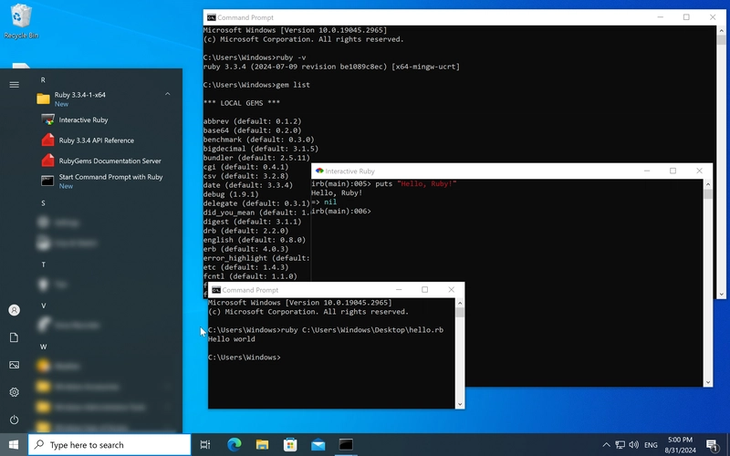Open the user account icon in Start menu

click(x=15, y=310)
